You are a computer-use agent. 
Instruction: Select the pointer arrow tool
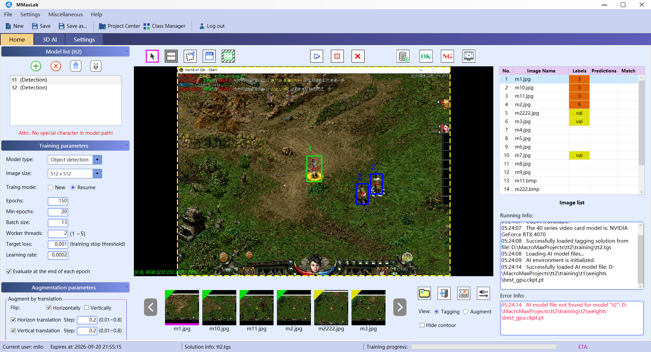152,56
